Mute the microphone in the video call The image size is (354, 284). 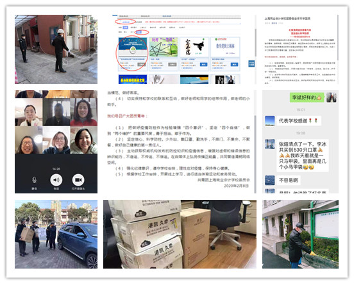34,180
